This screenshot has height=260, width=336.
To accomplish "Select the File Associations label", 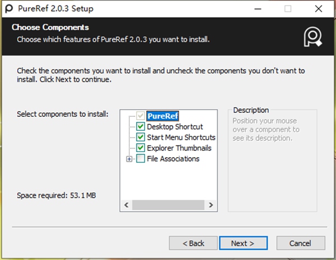I will 173,159.
